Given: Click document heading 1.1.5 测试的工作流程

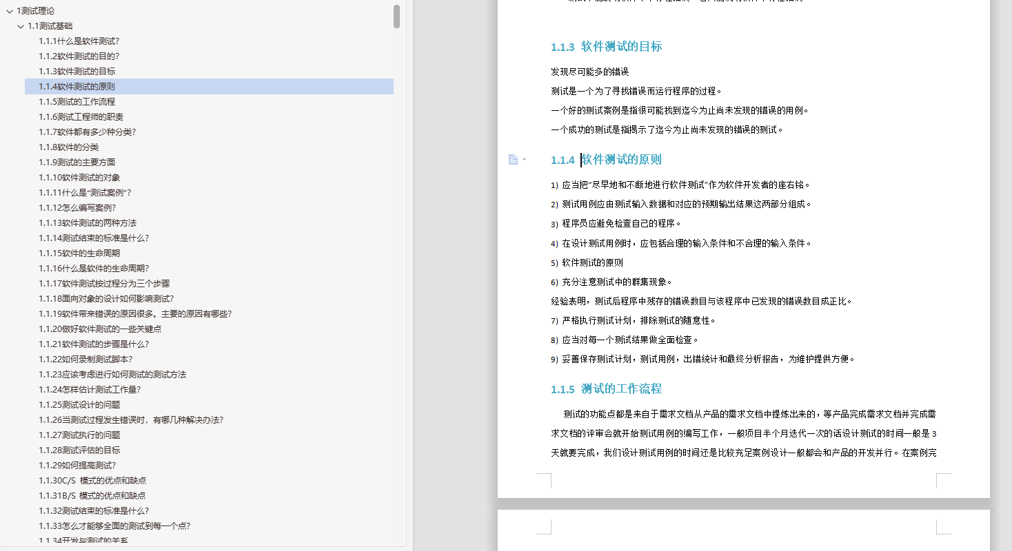Looking at the screenshot, I should tap(606, 389).
